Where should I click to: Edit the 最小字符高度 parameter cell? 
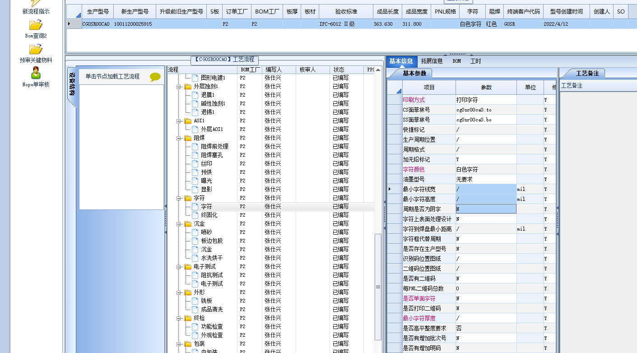[486, 199]
